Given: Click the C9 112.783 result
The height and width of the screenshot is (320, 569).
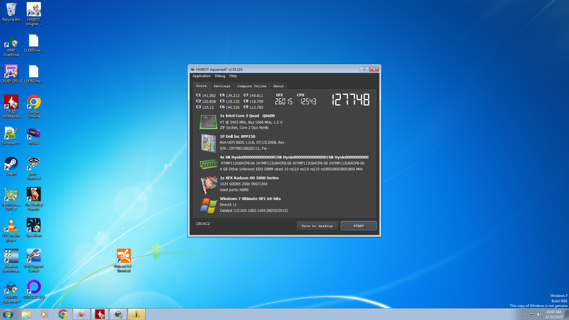Looking at the screenshot, I should [x=253, y=107].
